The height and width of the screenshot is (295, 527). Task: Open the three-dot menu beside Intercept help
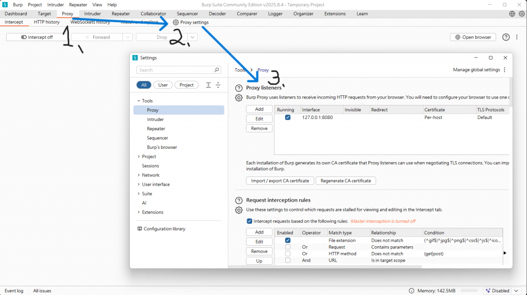[x=517, y=37]
